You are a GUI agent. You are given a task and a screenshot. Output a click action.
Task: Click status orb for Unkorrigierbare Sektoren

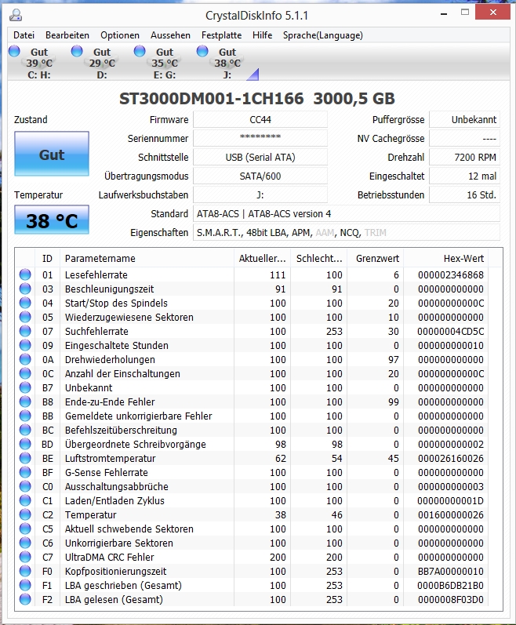pyautogui.click(x=25, y=543)
